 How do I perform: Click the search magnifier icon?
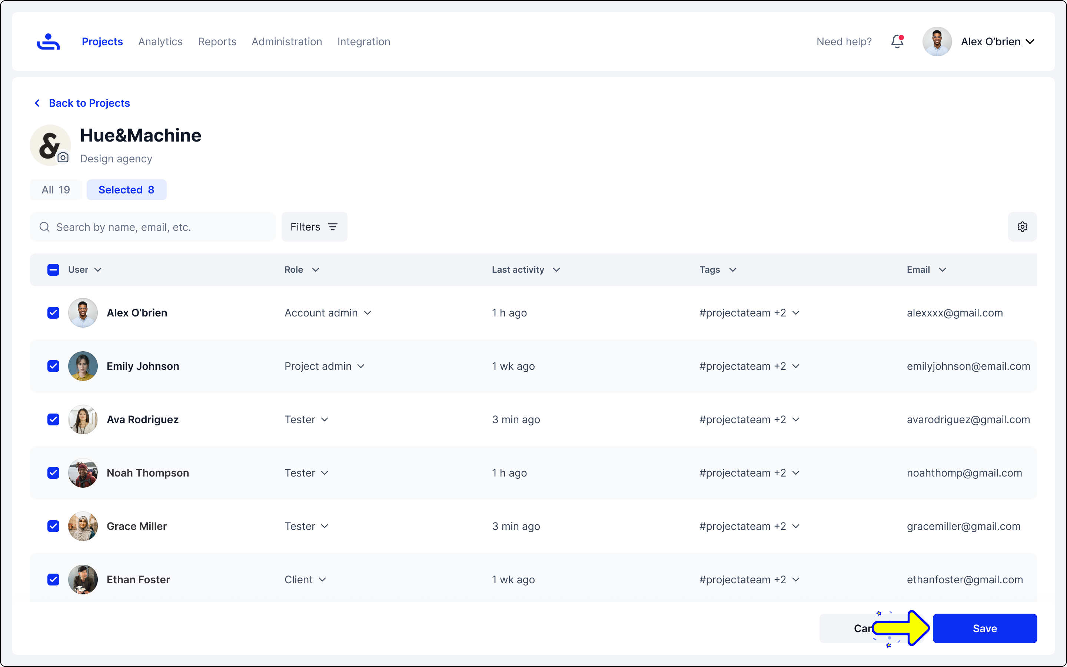pyautogui.click(x=44, y=227)
